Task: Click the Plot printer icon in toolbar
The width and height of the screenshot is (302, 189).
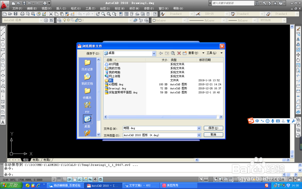Action: (22, 14)
